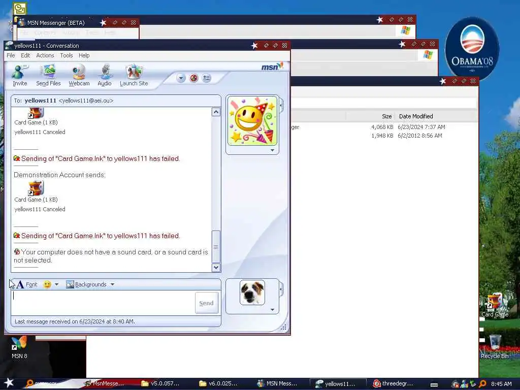Expand the Backgrounds dropdown arrow

coord(112,284)
